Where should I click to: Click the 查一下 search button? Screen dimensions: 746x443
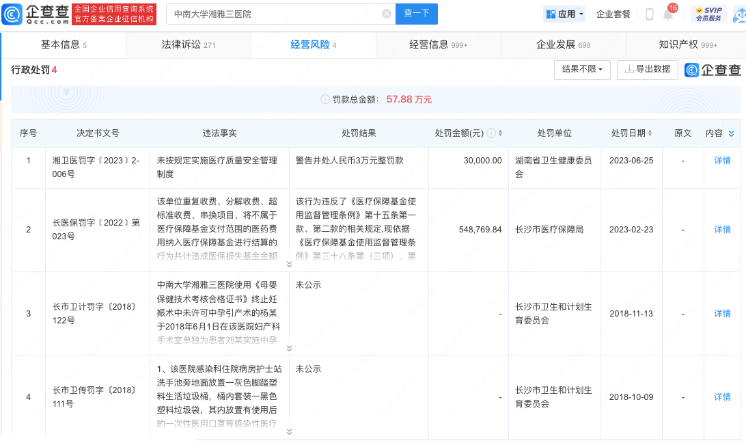(416, 14)
